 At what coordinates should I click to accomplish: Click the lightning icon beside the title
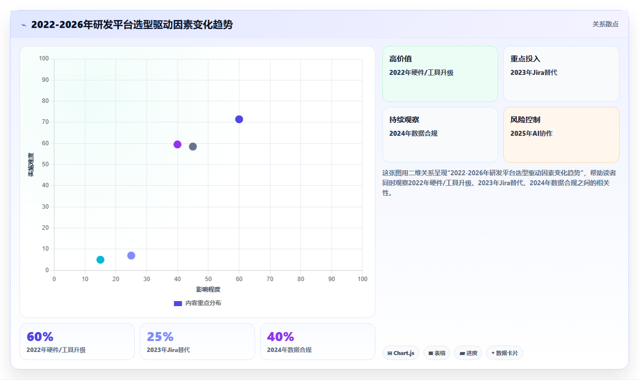tap(24, 25)
